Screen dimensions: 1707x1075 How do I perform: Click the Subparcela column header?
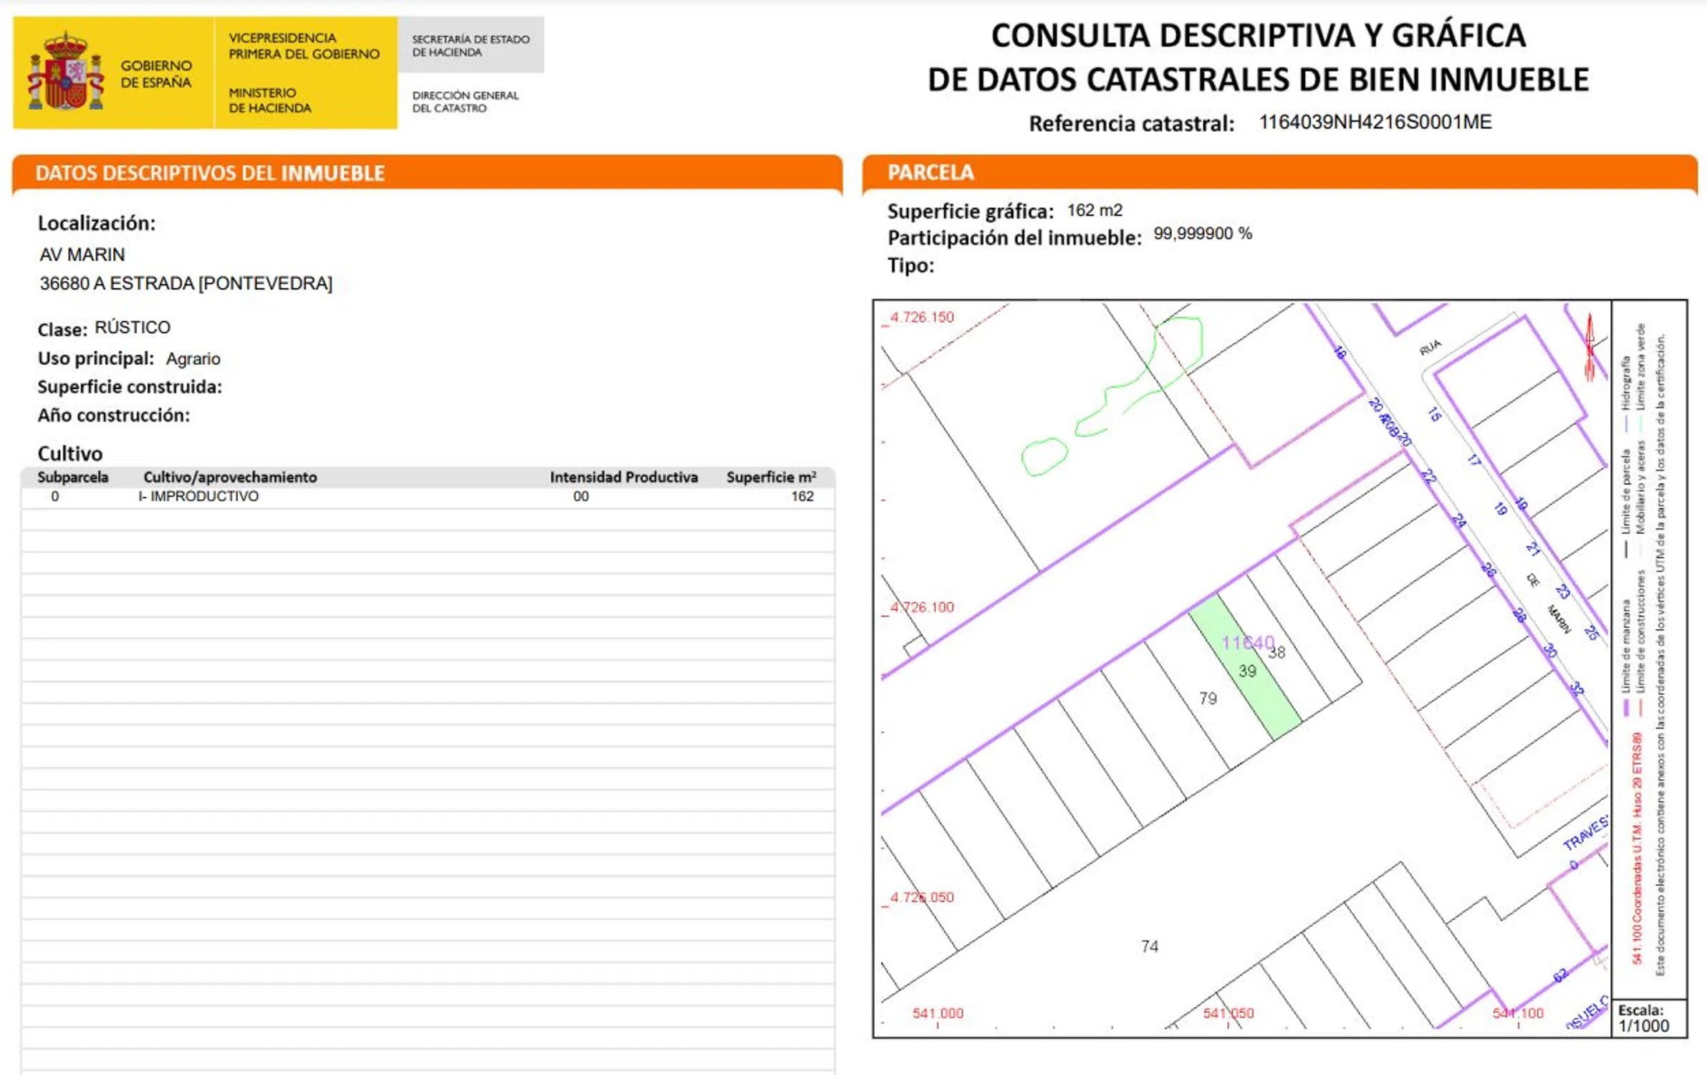click(x=72, y=477)
